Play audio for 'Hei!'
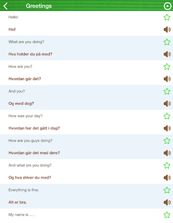This screenshot has height=223, width=173. click(167, 30)
